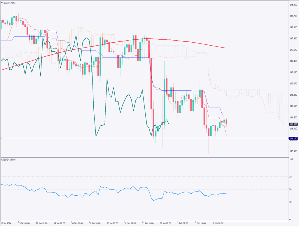Image resolution: width=299 pixels, height=226 pixels.
Task: Select the 146.150 horizontal line price tag
Action: [293, 138]
